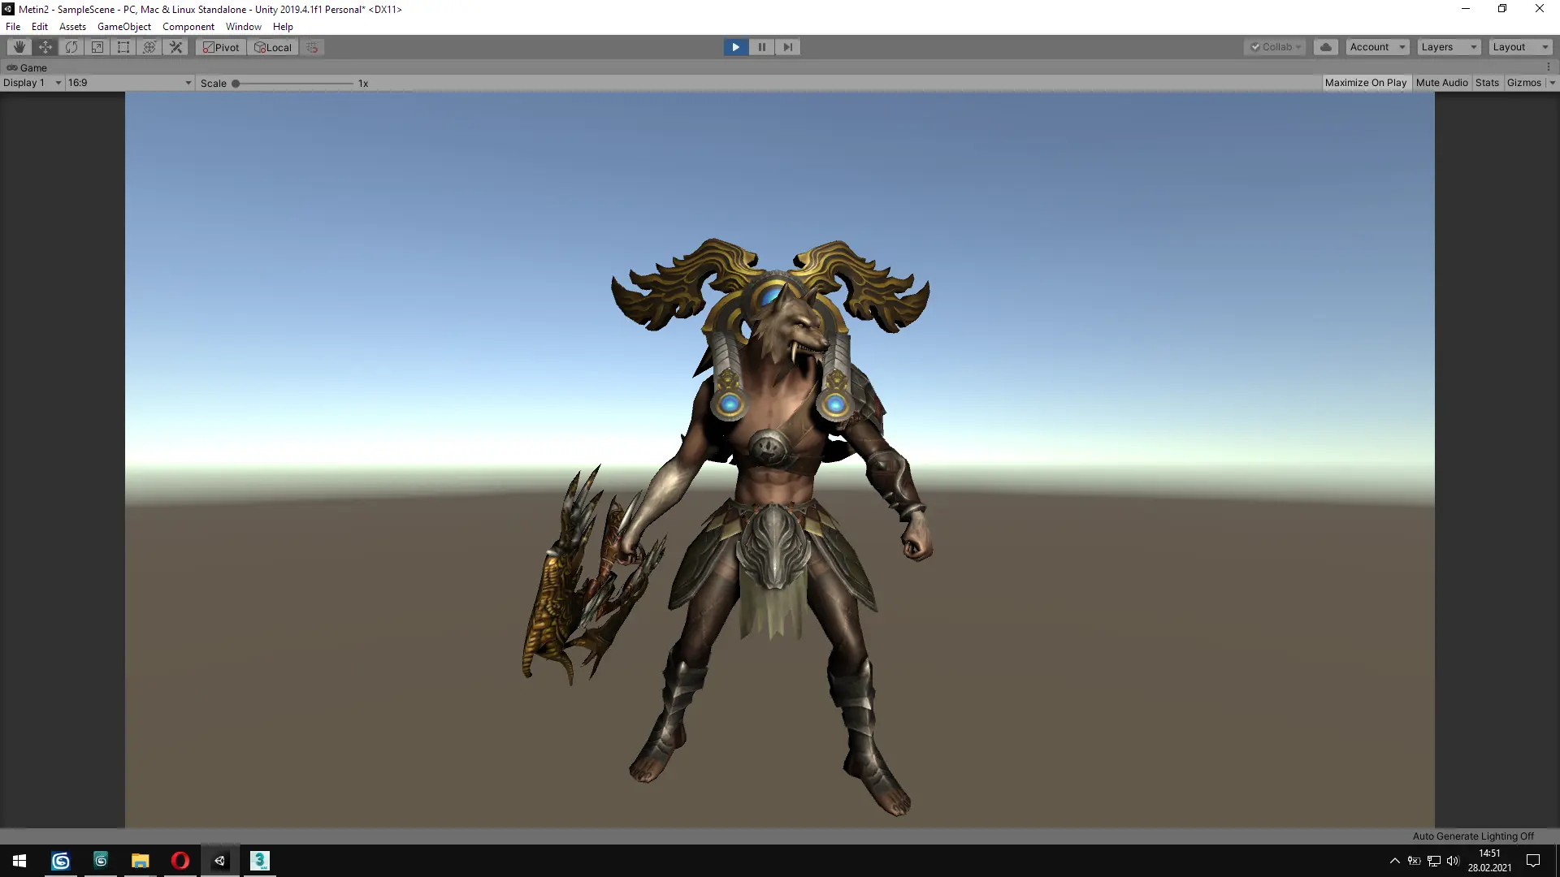Open the Collab dropdown

pyautogui.click(x=1275, y=47)
